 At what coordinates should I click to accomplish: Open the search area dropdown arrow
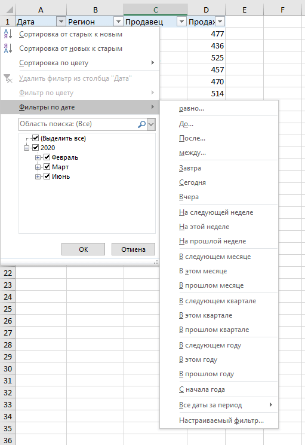[151, 124]
